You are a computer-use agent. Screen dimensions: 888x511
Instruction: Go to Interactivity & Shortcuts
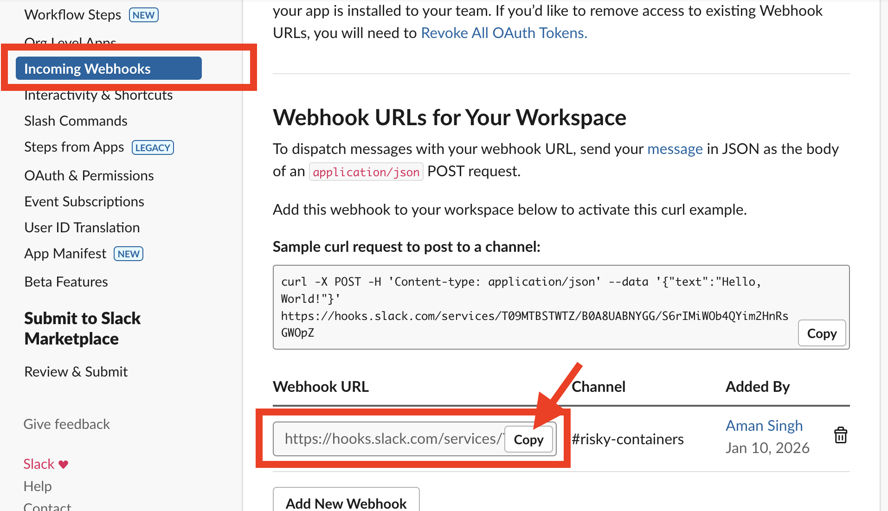[98, 96]
